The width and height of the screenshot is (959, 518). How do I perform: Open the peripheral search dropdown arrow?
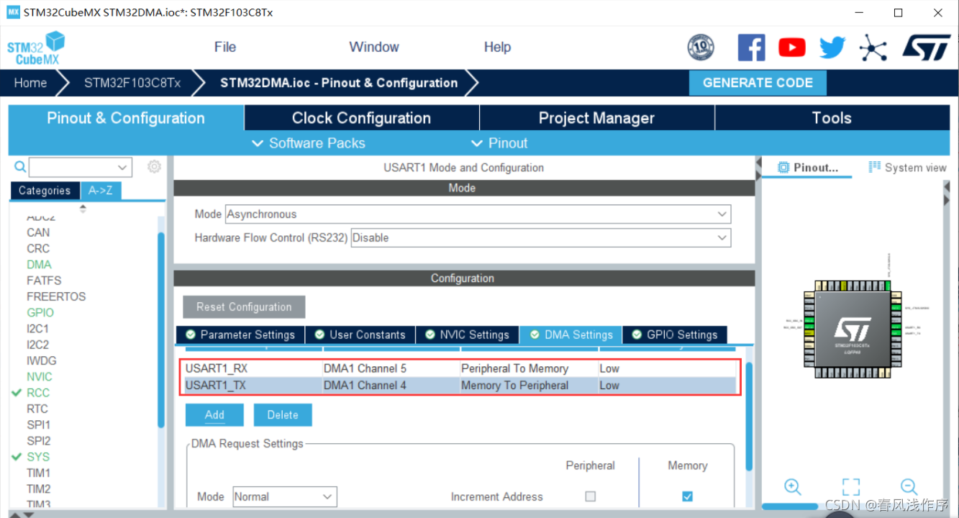pos(123,167)
